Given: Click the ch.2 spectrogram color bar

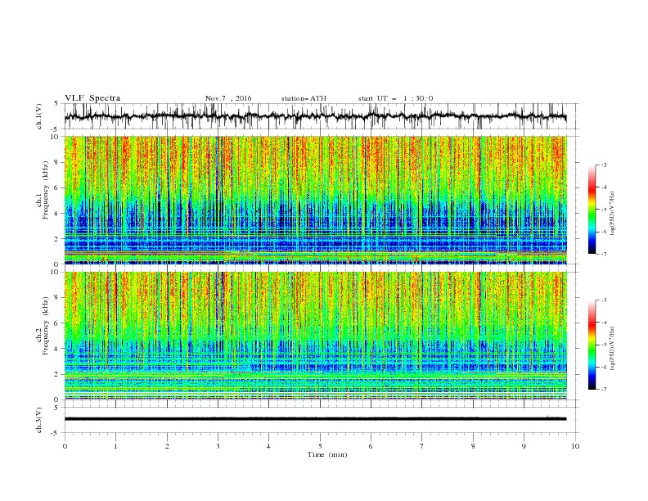Looking at the screenshot, I should pyautogui.click(x=592, y=345).
